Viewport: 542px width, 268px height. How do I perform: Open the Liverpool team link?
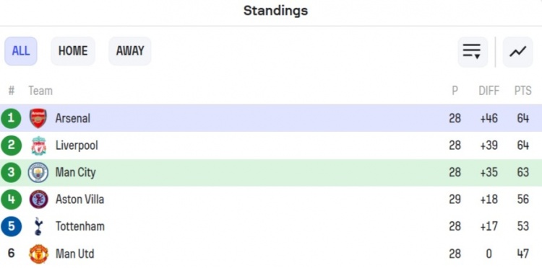77,146
